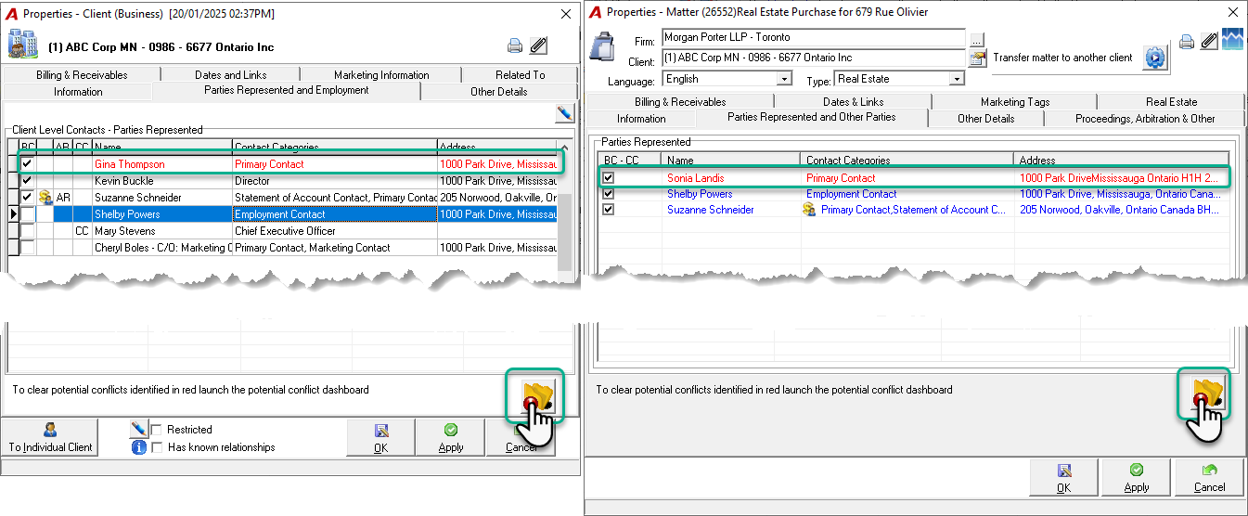1248x516 pixels.
Task: Switch to the Related To tab
Action: tap(520, 75)
